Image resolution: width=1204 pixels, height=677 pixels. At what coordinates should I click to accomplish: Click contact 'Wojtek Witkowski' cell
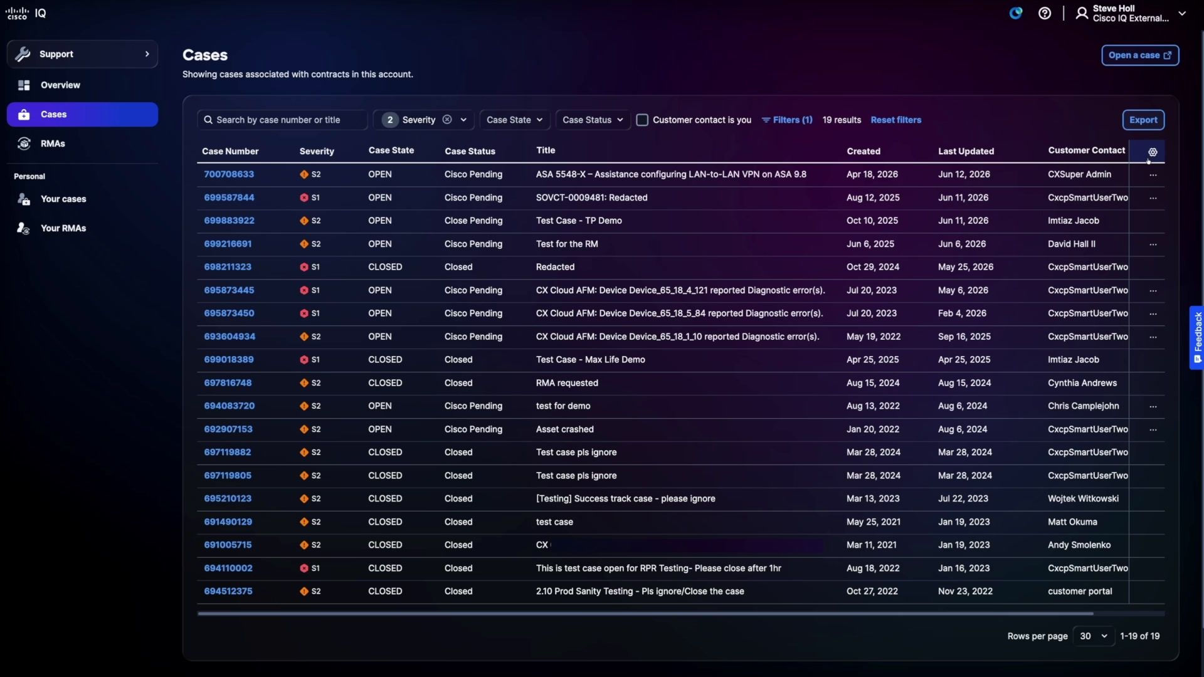click(1083, 499)
